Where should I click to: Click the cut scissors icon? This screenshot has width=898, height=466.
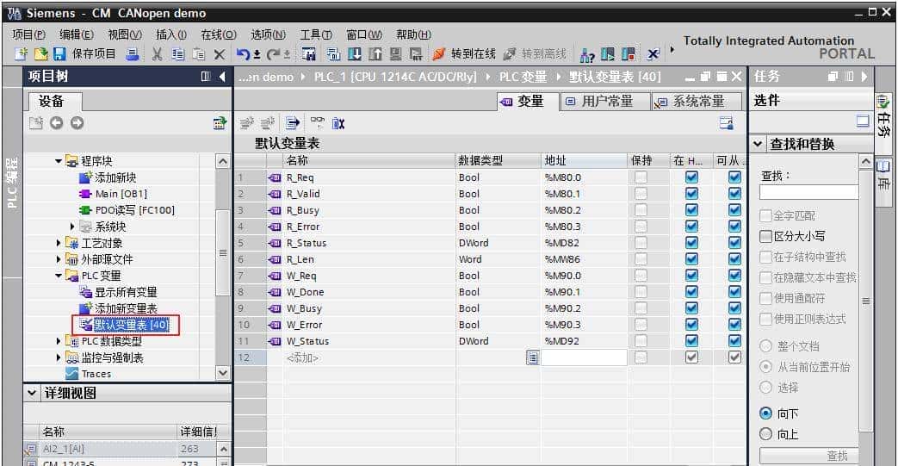click(x=157, y=54)
